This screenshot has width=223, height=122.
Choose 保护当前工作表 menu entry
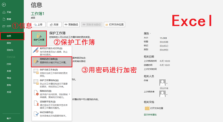(x=52, y=73)
